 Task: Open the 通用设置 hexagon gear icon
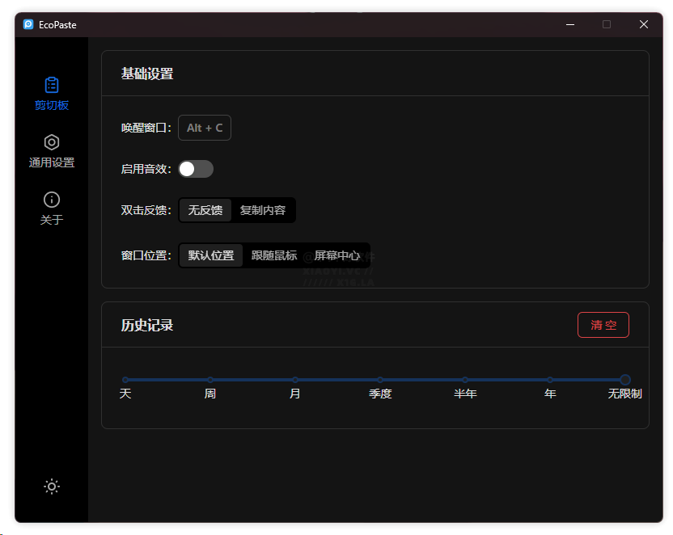point(52,142)
